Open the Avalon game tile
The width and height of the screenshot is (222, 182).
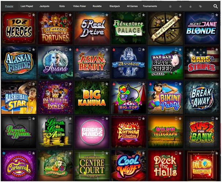tap(129, 63)
